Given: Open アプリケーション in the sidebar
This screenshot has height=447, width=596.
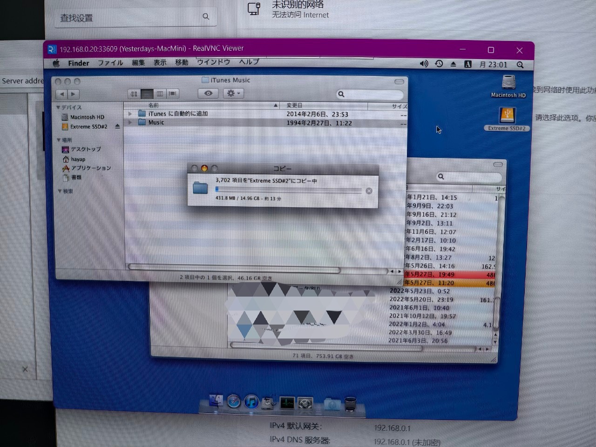Looking at the screenshot, I should coord(87,168).
